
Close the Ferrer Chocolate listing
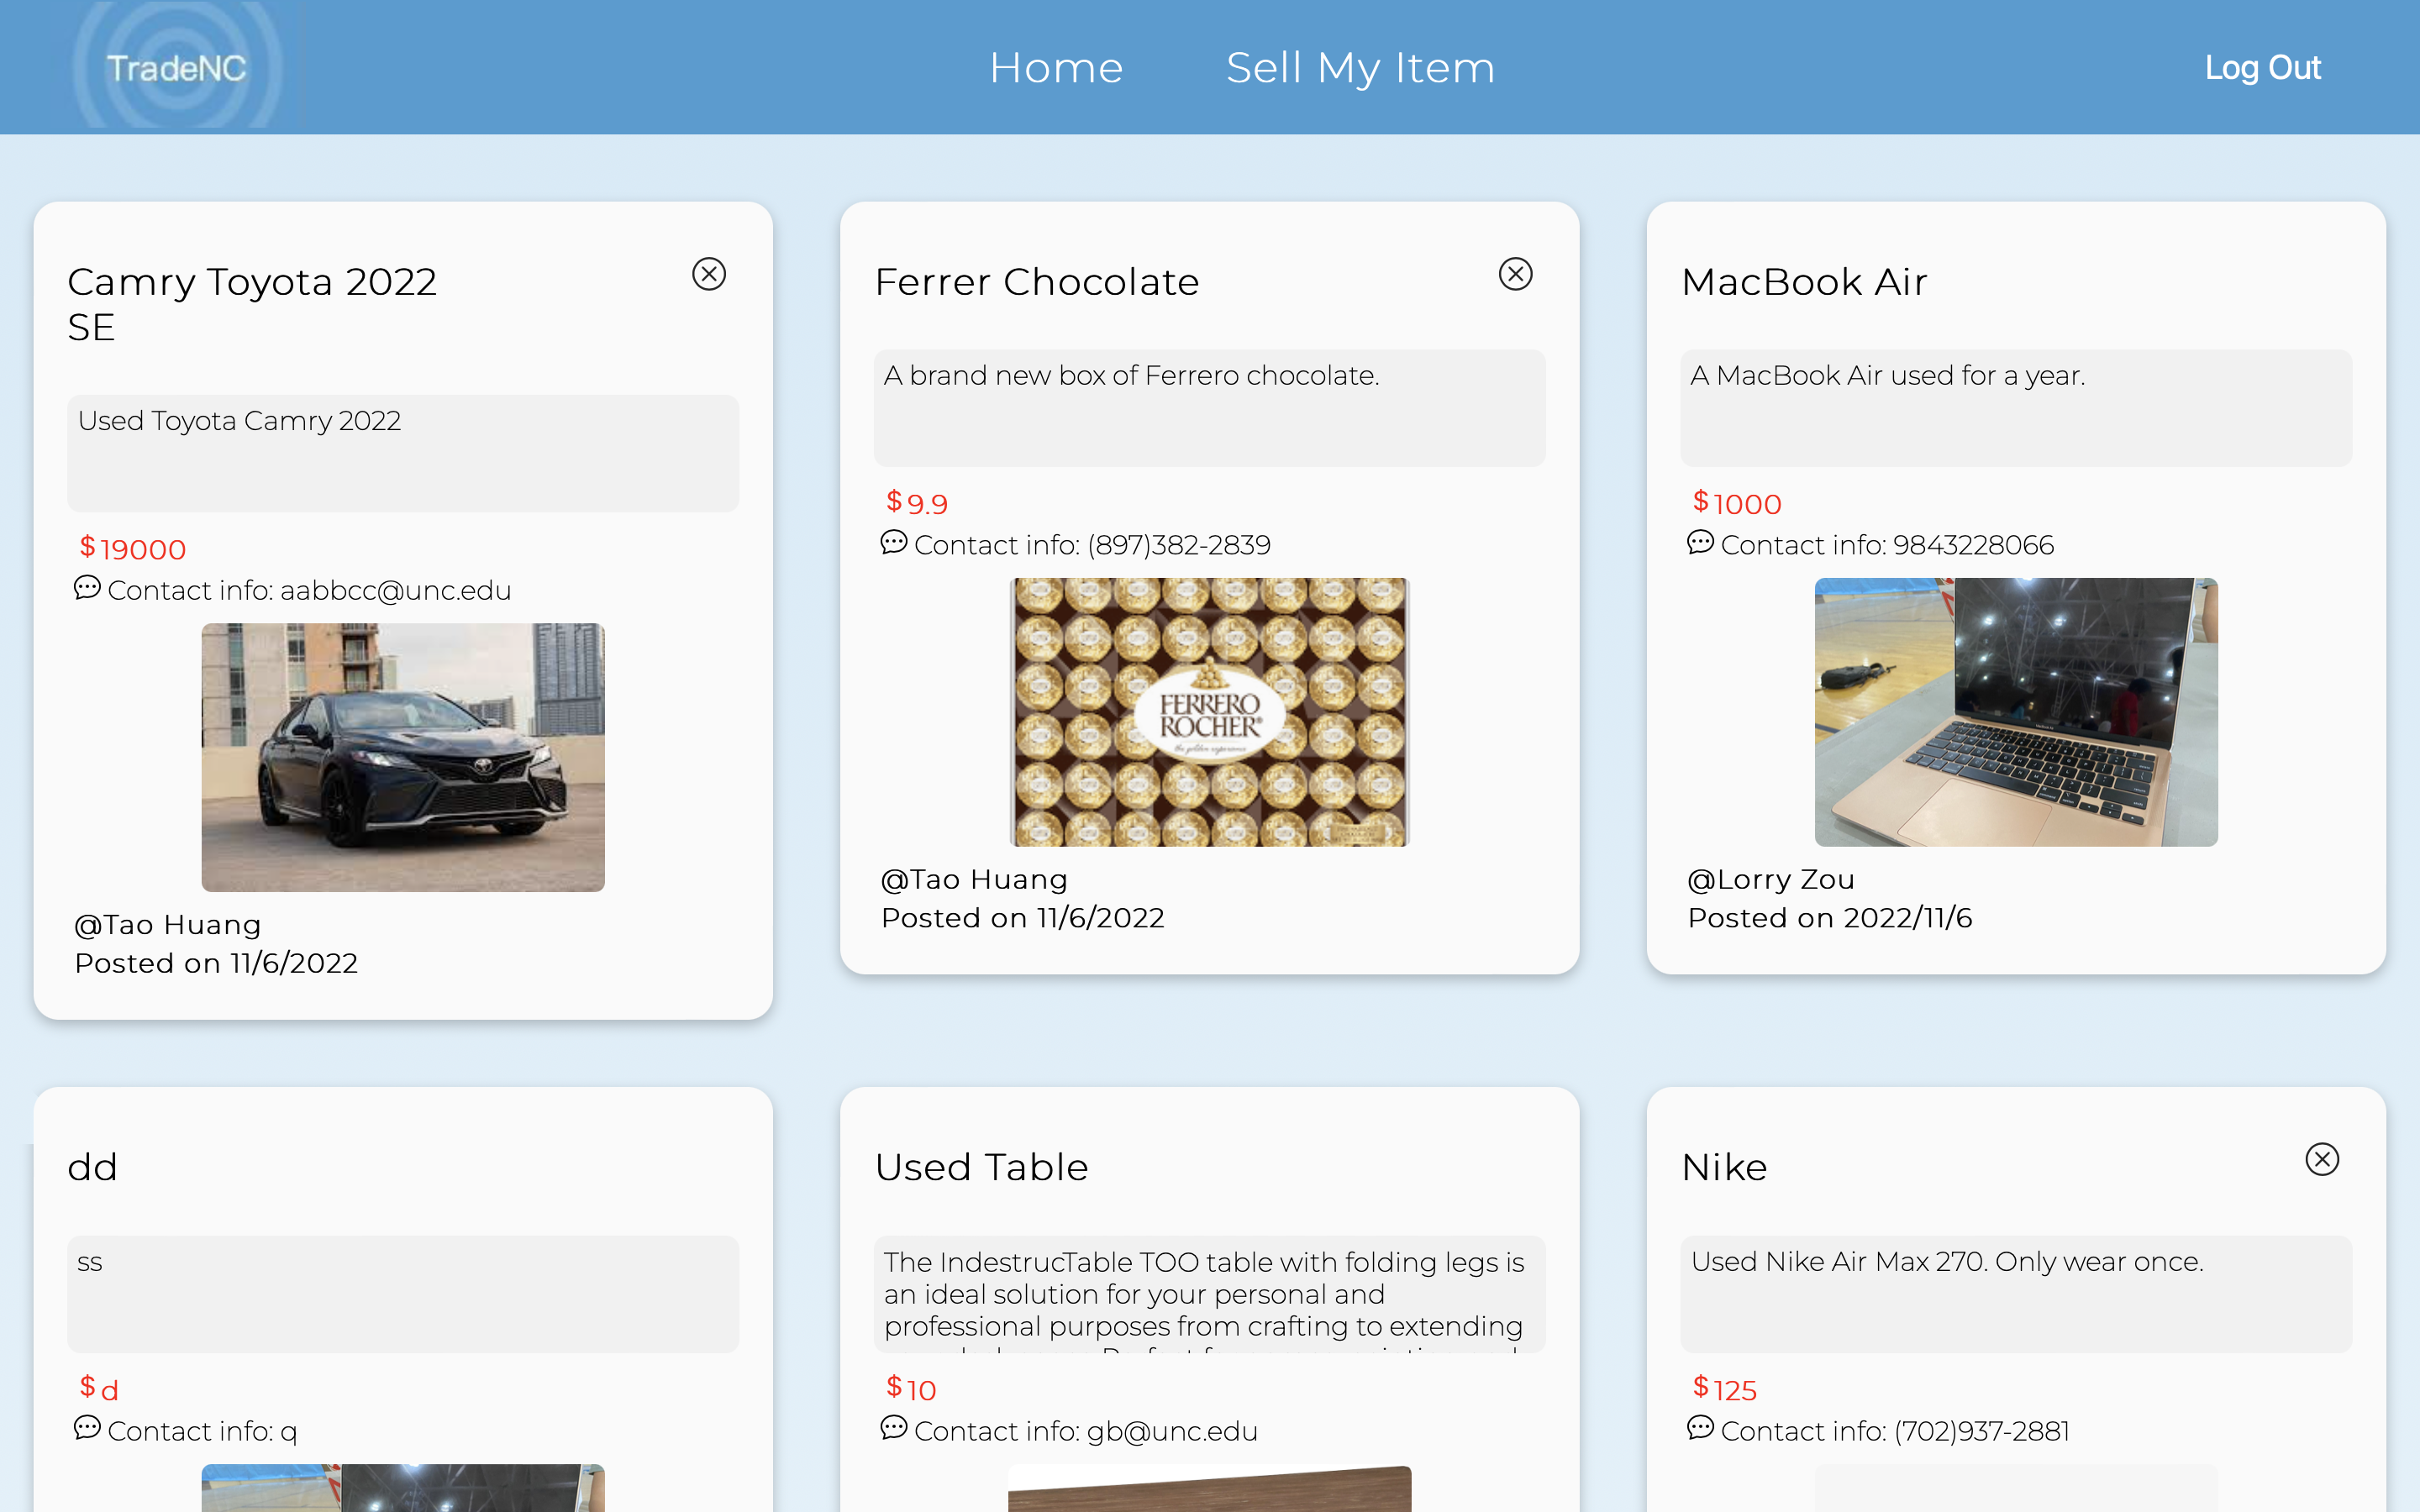click(x=1516, y=274)
